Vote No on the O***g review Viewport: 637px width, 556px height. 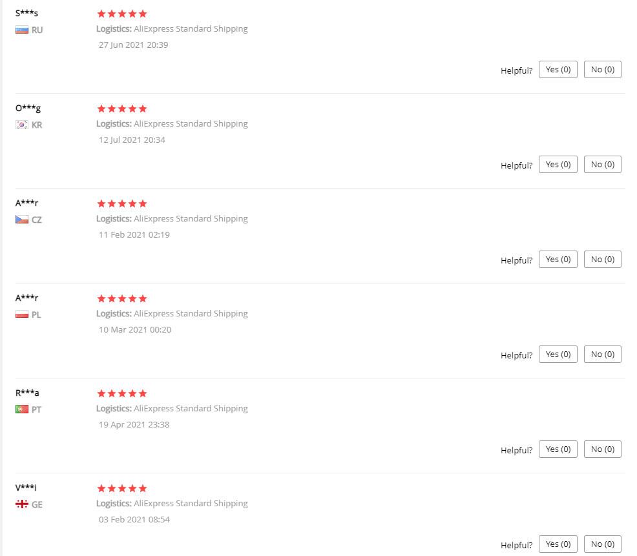coord(602,165)
